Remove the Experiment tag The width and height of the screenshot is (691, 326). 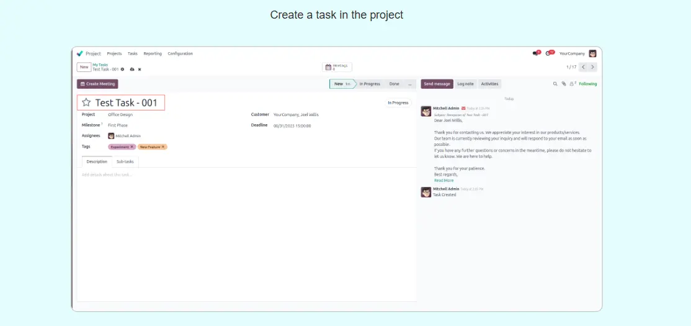coord(132,147)
